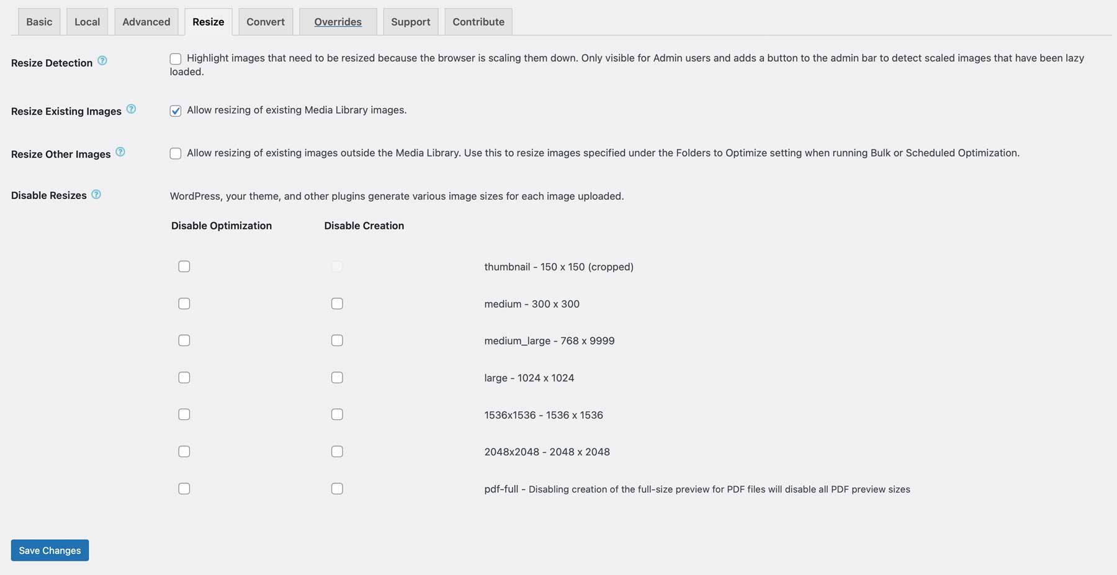
Task: Disable creation of large 1024 x 1024 size
Action: click(x=337, y=377)
